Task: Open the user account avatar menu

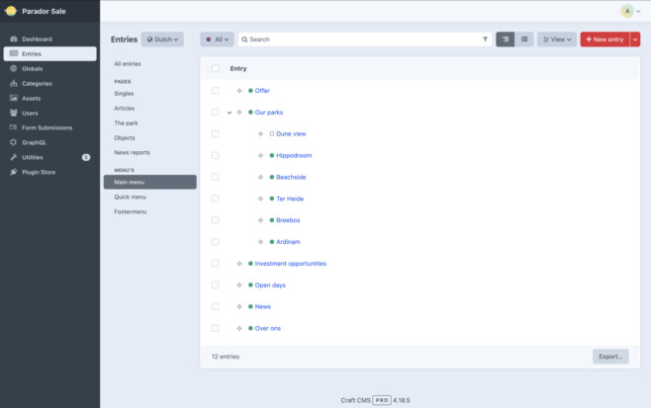Action: tap(630, 11)
